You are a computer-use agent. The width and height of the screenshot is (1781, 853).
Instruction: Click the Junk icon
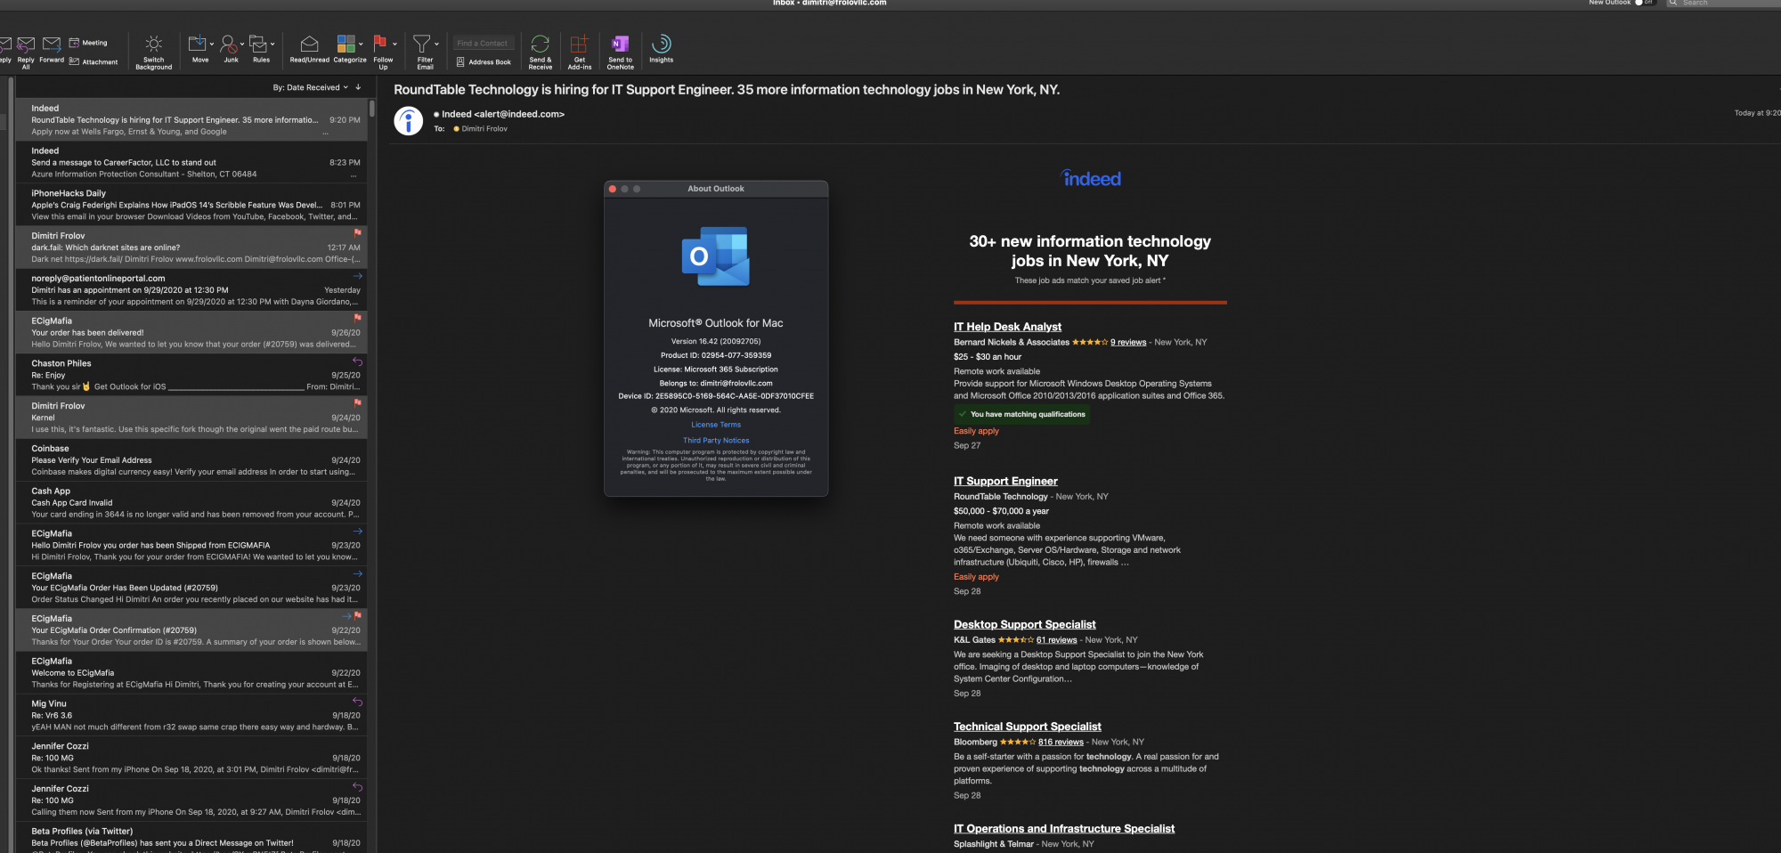click(228, 44)
